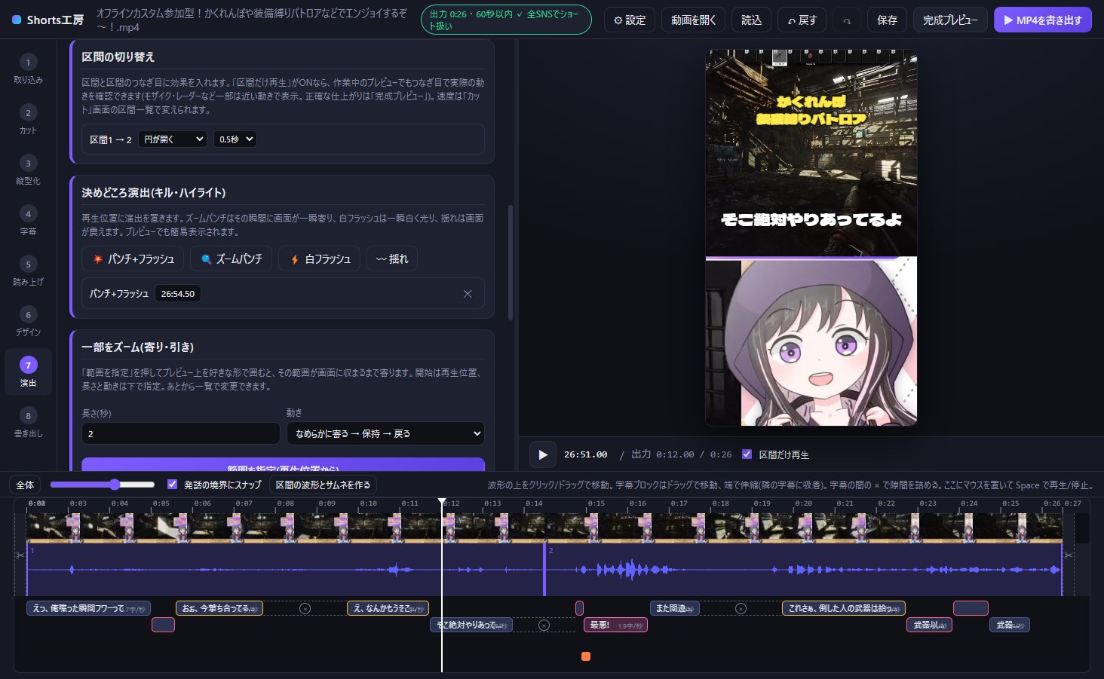This screenshot has width=1104, height=679.
Task: Click the orange effect marker on timeline
Action: click(586, 656)
